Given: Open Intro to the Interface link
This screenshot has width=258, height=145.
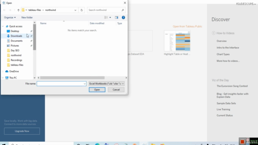Looking at the screenshot, I should point(228,48).
